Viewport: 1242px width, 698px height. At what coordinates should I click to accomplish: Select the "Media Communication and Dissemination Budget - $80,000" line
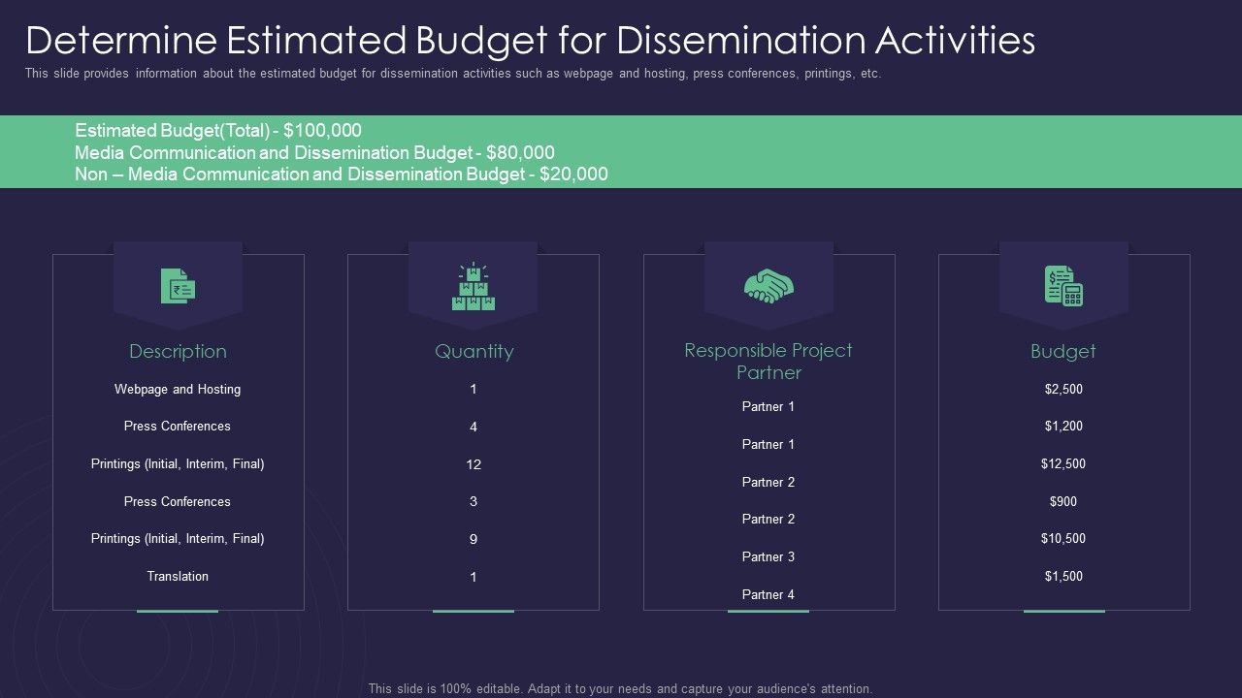[x=314, y=152]
